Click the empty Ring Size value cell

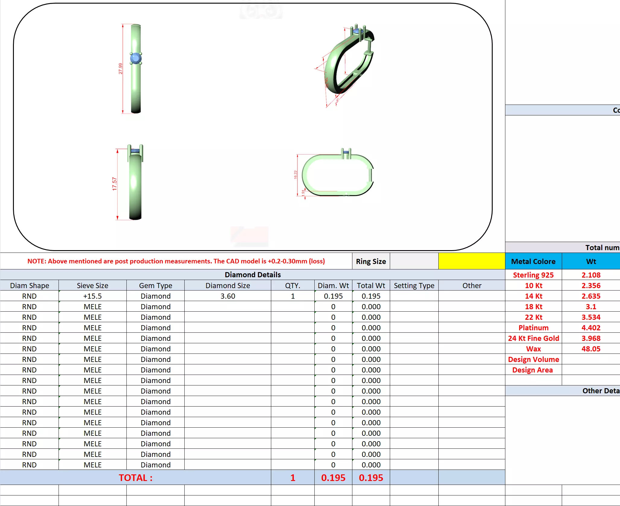(x=414, y=261)
